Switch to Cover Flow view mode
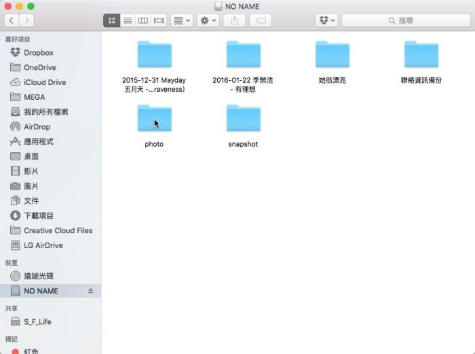The image size is (475, 354). click(159, 20)
